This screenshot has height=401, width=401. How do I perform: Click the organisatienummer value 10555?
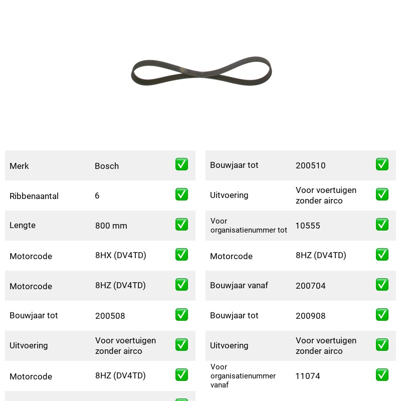[x=308, y=226]
